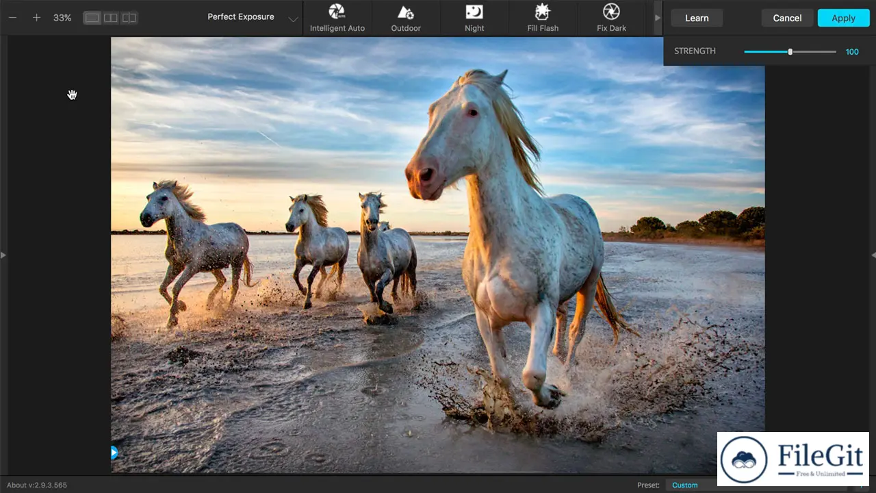Viewport: 876px width, 493px height.
Task: Click the Strength value 100
Action: 852,52
